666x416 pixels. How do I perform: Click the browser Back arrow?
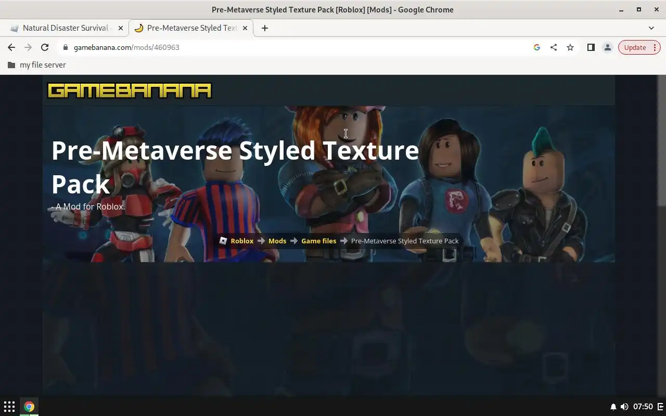(11, 47)
